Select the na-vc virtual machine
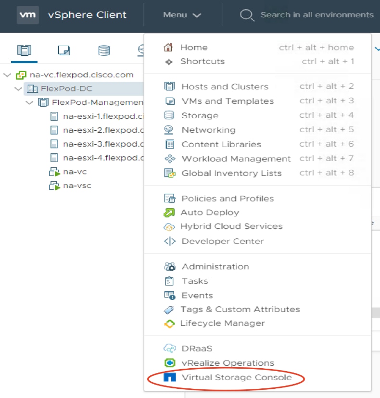The image size is (380, 398). (75, 172)
